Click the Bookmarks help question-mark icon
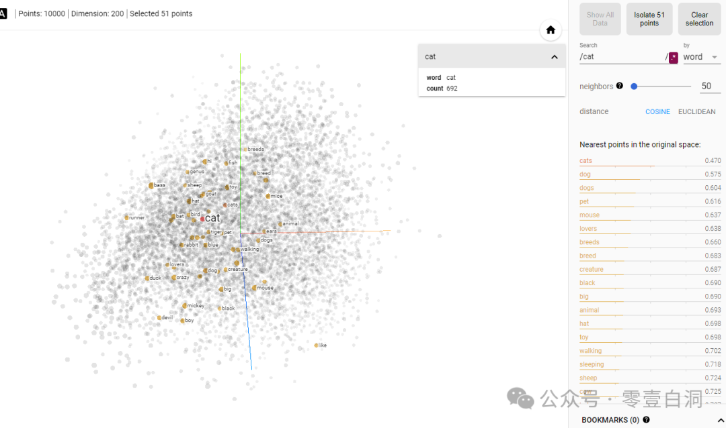726x428 pixels. coord(646,420)
